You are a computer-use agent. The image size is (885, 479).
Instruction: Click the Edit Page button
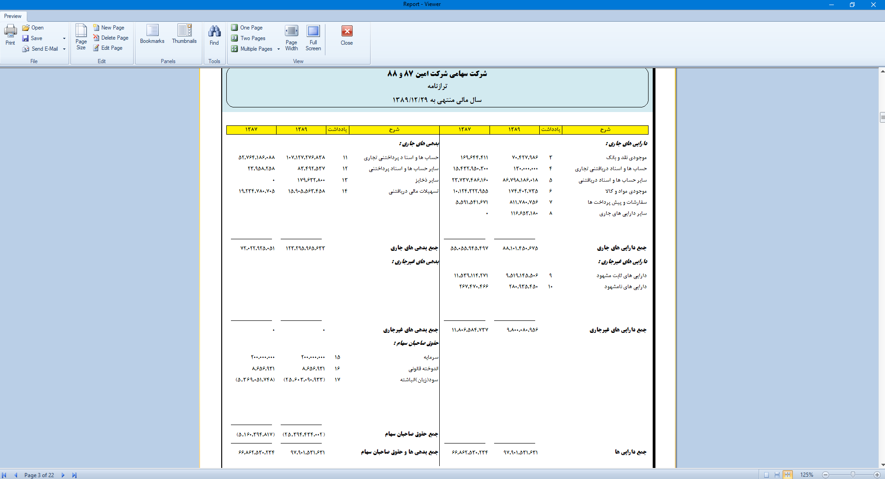(x=108, y=48)
